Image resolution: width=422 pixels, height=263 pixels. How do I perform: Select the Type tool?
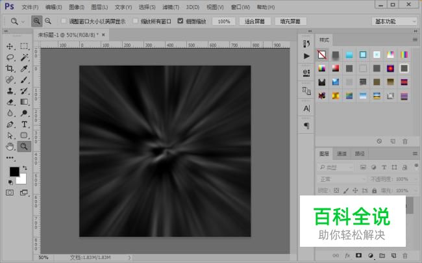pos(24,125)
